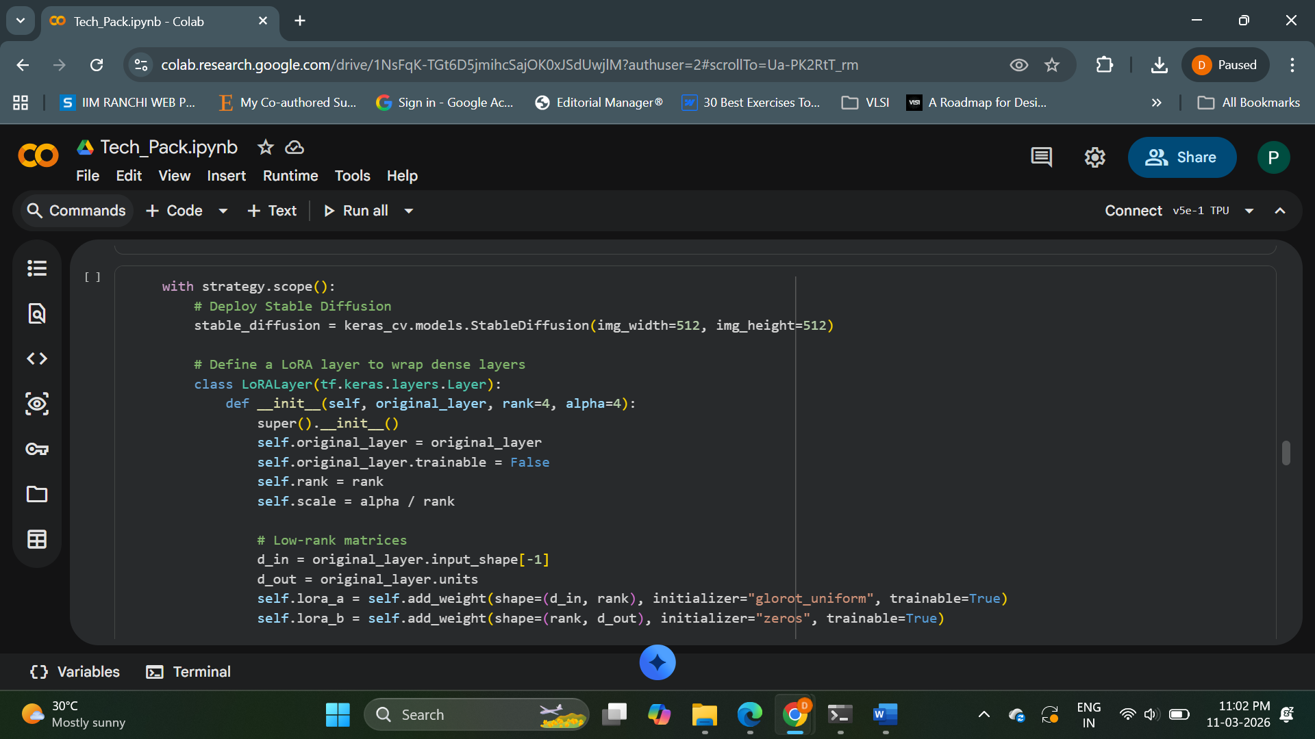Viewport: 1315px width, 739px height.
Task: Expand the Code insert dropdown arrow
Action: pyautogui.click(x=223, y=211)
